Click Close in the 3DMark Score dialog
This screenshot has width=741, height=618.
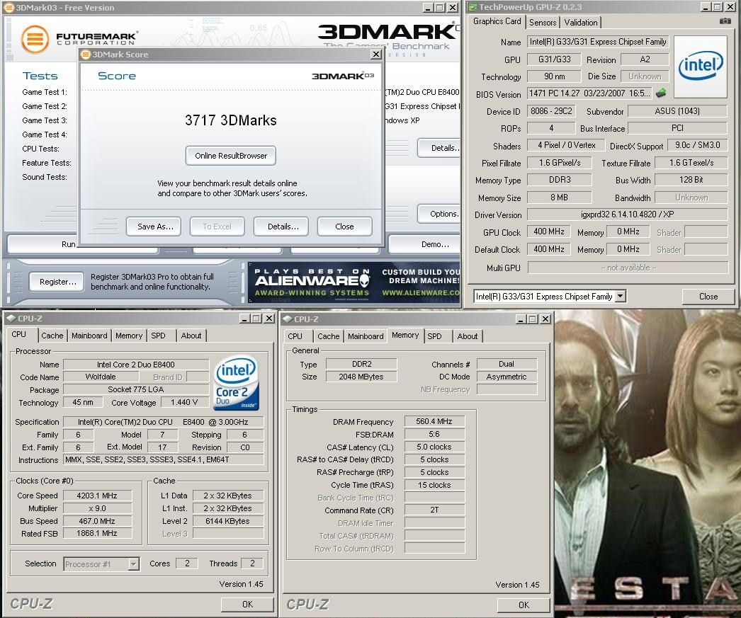[344, 227]
